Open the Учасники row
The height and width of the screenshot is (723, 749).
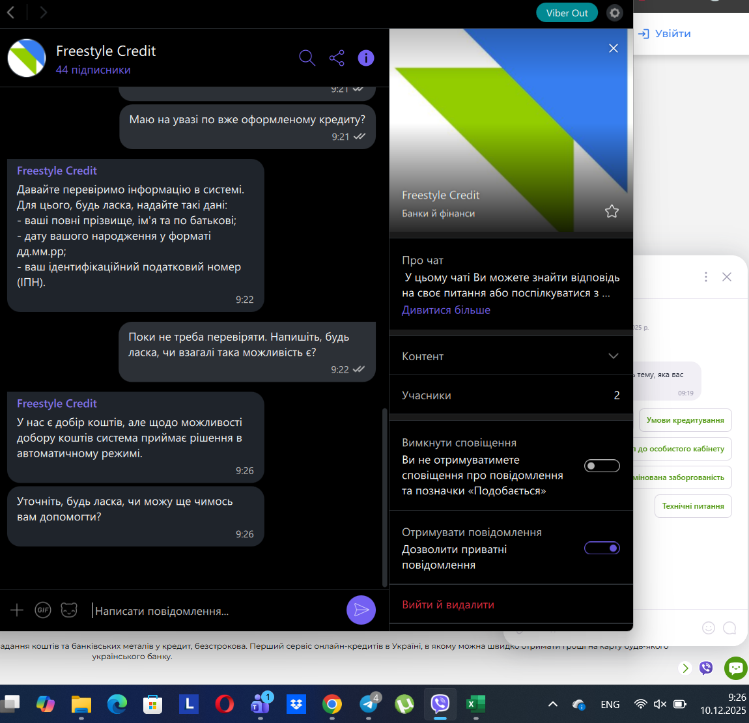[511, 395]
